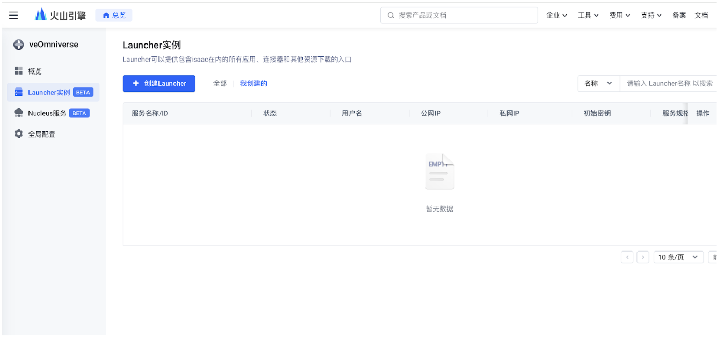Select Launcher实例 in the sidebar
724x340 pixels.
(x=49, y=92)
